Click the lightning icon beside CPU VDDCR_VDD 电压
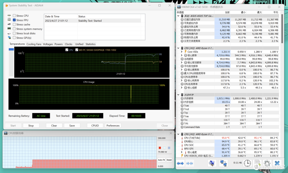This screenshot has height=173, width=288. (182, 156)
